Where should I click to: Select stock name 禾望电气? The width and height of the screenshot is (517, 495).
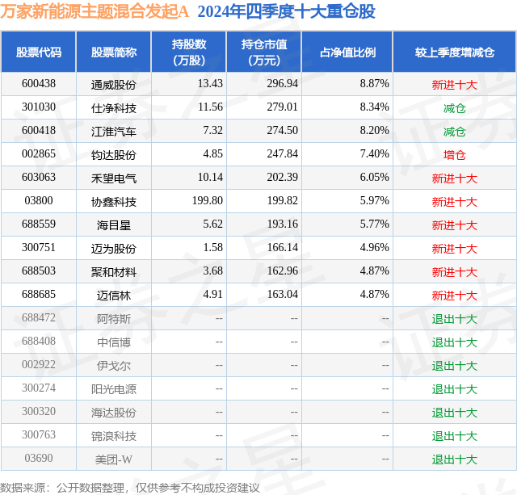(x=114, y=178)
